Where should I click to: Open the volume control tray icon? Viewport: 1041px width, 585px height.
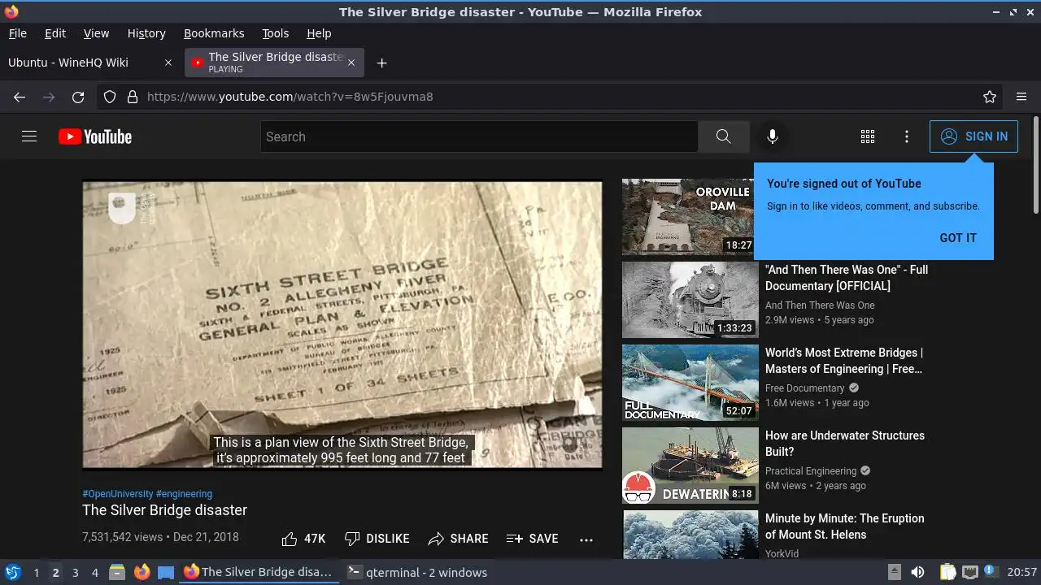(917, 572)
